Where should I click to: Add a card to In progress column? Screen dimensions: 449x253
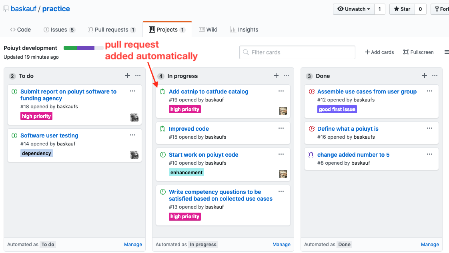pyautogui.click(x=276, y=76)
